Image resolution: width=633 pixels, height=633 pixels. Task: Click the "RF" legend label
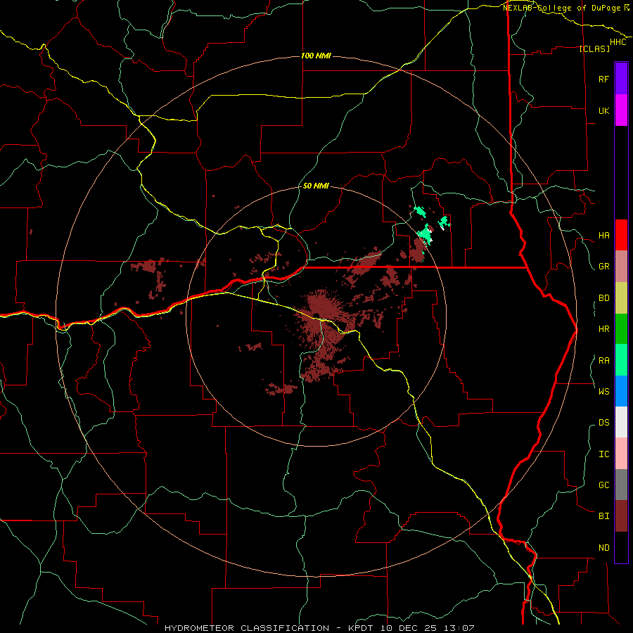(603, 79)
